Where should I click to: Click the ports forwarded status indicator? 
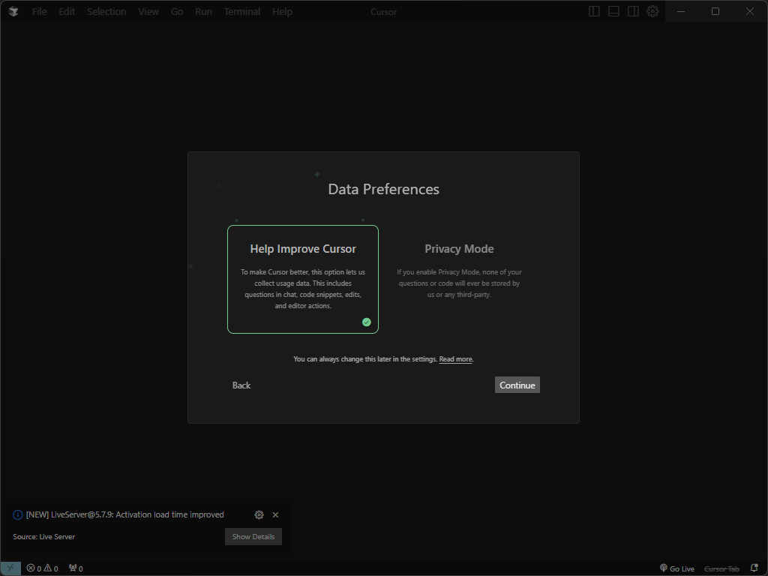click(x=76, y=568)
